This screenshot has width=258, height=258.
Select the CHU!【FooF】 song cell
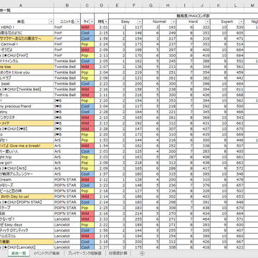point(27,55)
